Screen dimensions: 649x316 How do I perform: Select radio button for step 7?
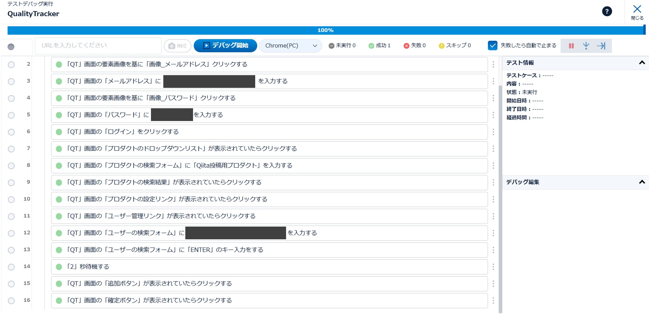tap(11, 149)
